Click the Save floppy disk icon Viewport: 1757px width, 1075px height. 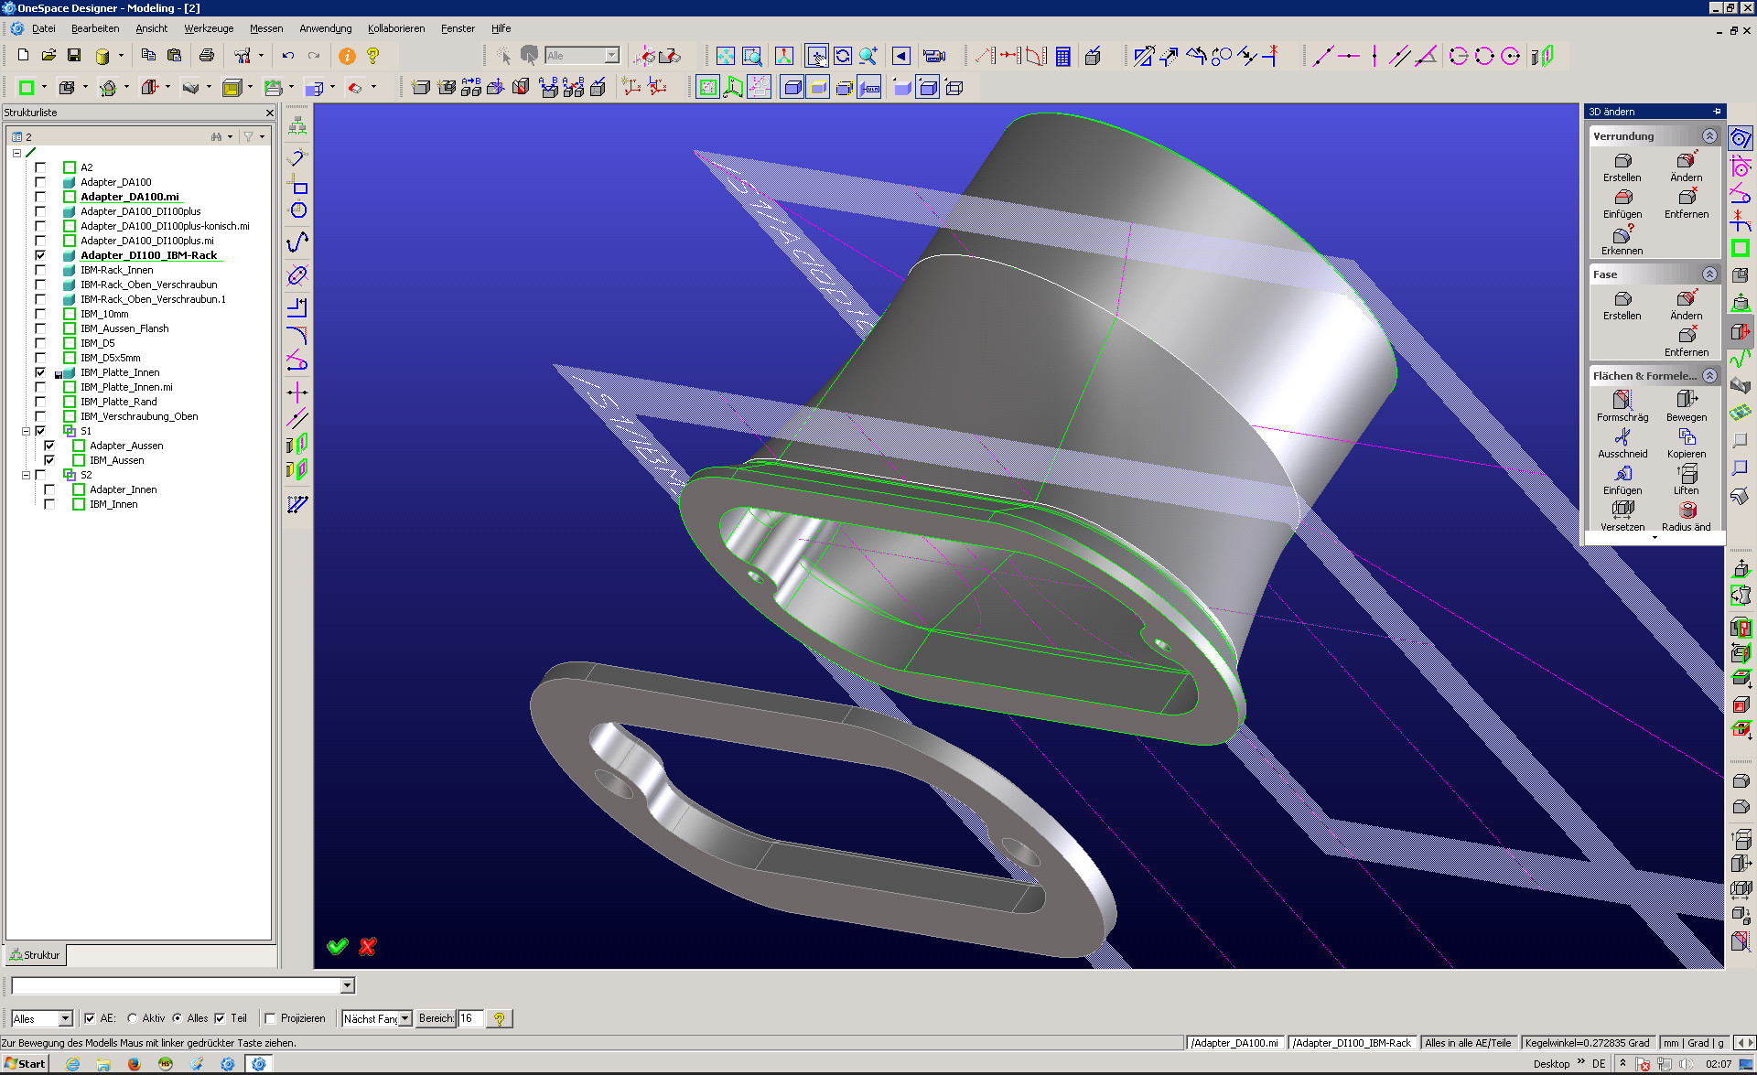(x=74, y=56)
